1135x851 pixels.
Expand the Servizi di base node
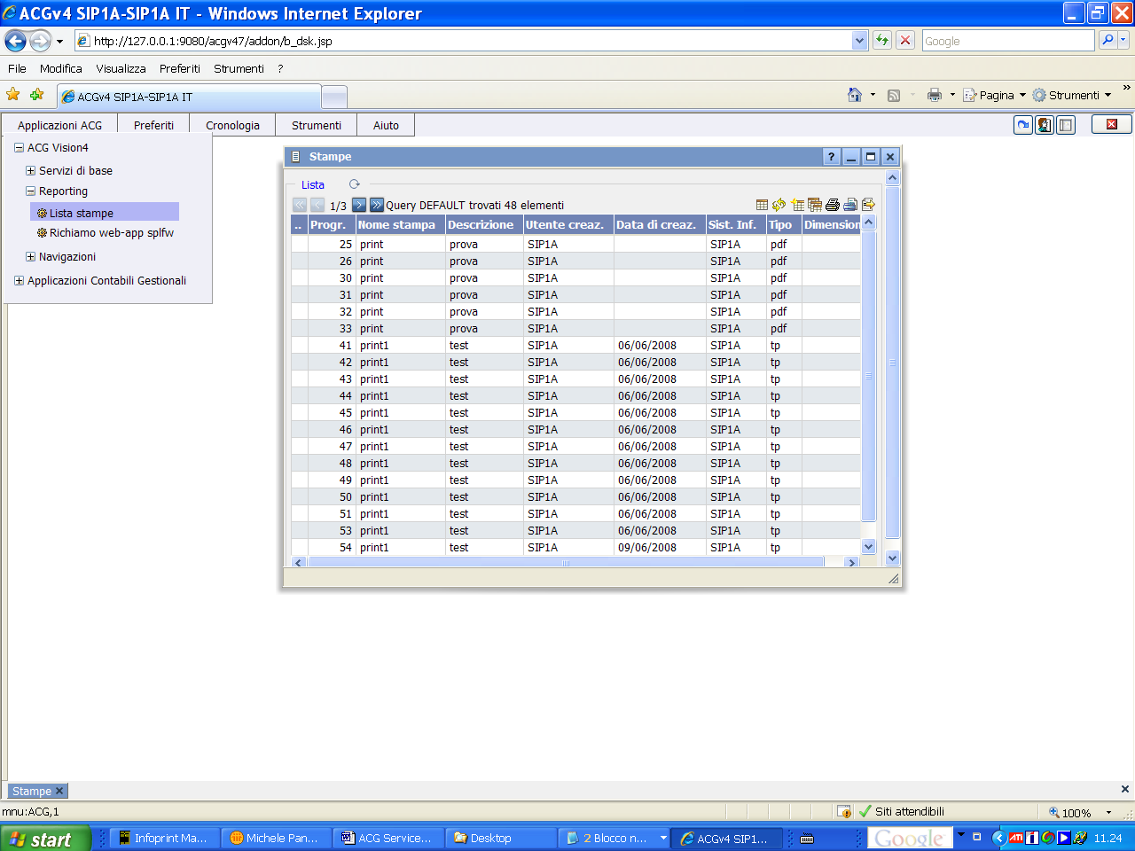coord(30,171)
